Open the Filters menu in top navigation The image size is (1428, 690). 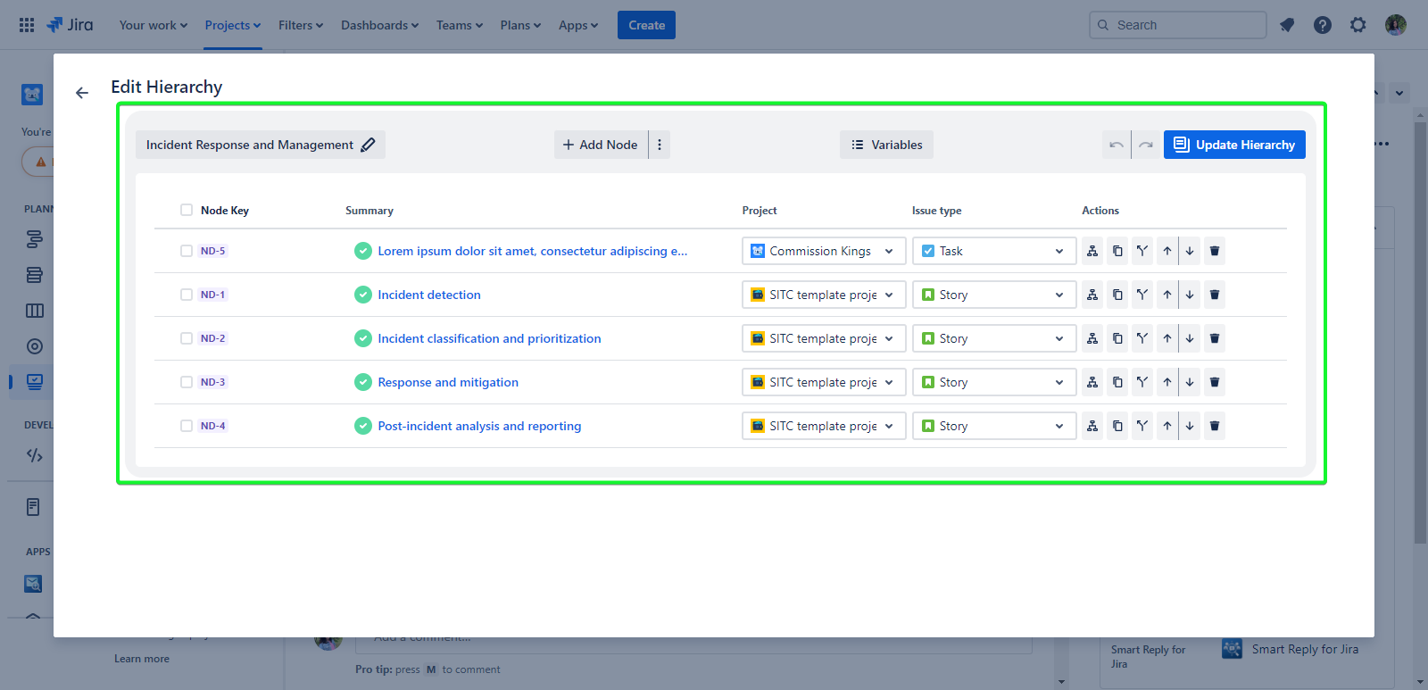coord(300,25)
